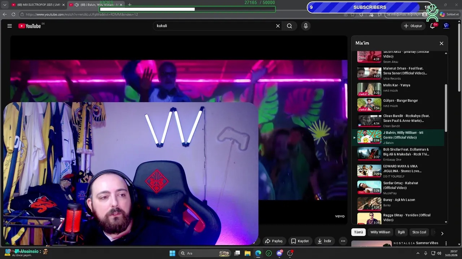Mute the J Balvin tab audio icon
The height and width of the screenshot is (259, 462).
pyautogui.click(x=77, y=5)
